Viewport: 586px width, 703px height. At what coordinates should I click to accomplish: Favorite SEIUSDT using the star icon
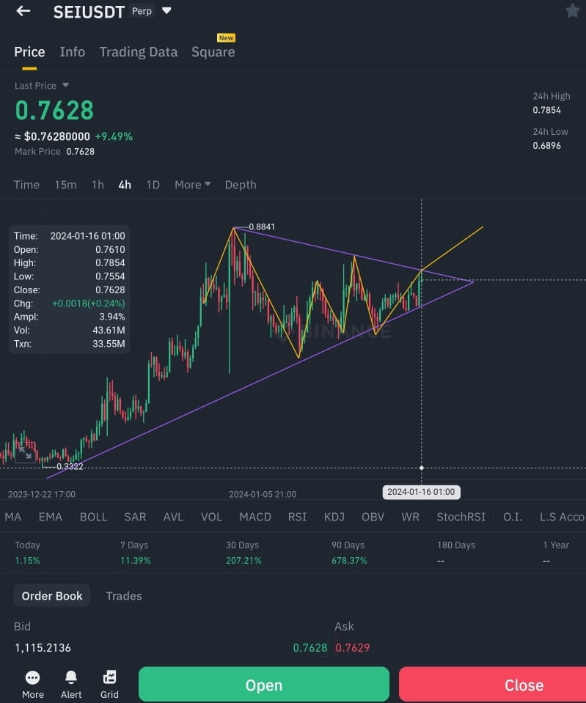pos(573,11)
